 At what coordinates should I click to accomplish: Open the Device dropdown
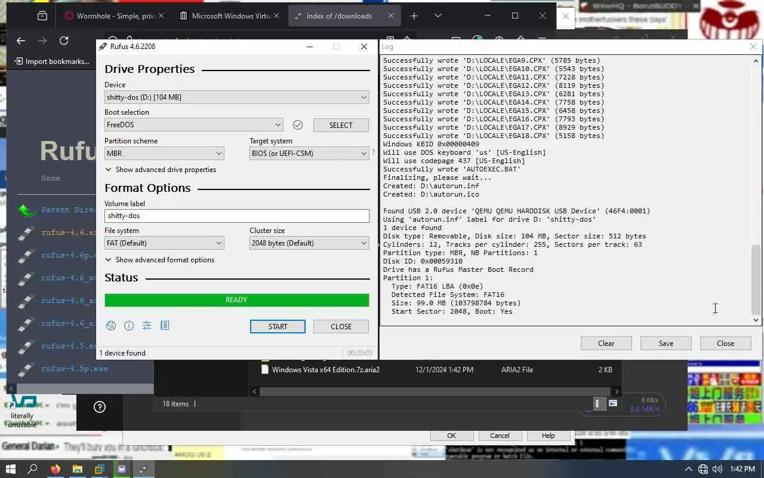236,97
